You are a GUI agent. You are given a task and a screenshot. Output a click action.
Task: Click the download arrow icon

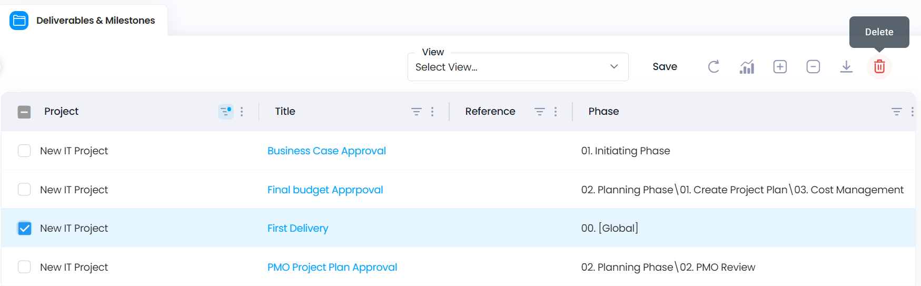(846, 67)
